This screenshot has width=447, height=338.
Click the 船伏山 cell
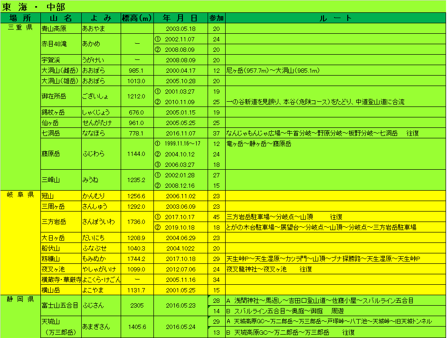tap(61, 248)
